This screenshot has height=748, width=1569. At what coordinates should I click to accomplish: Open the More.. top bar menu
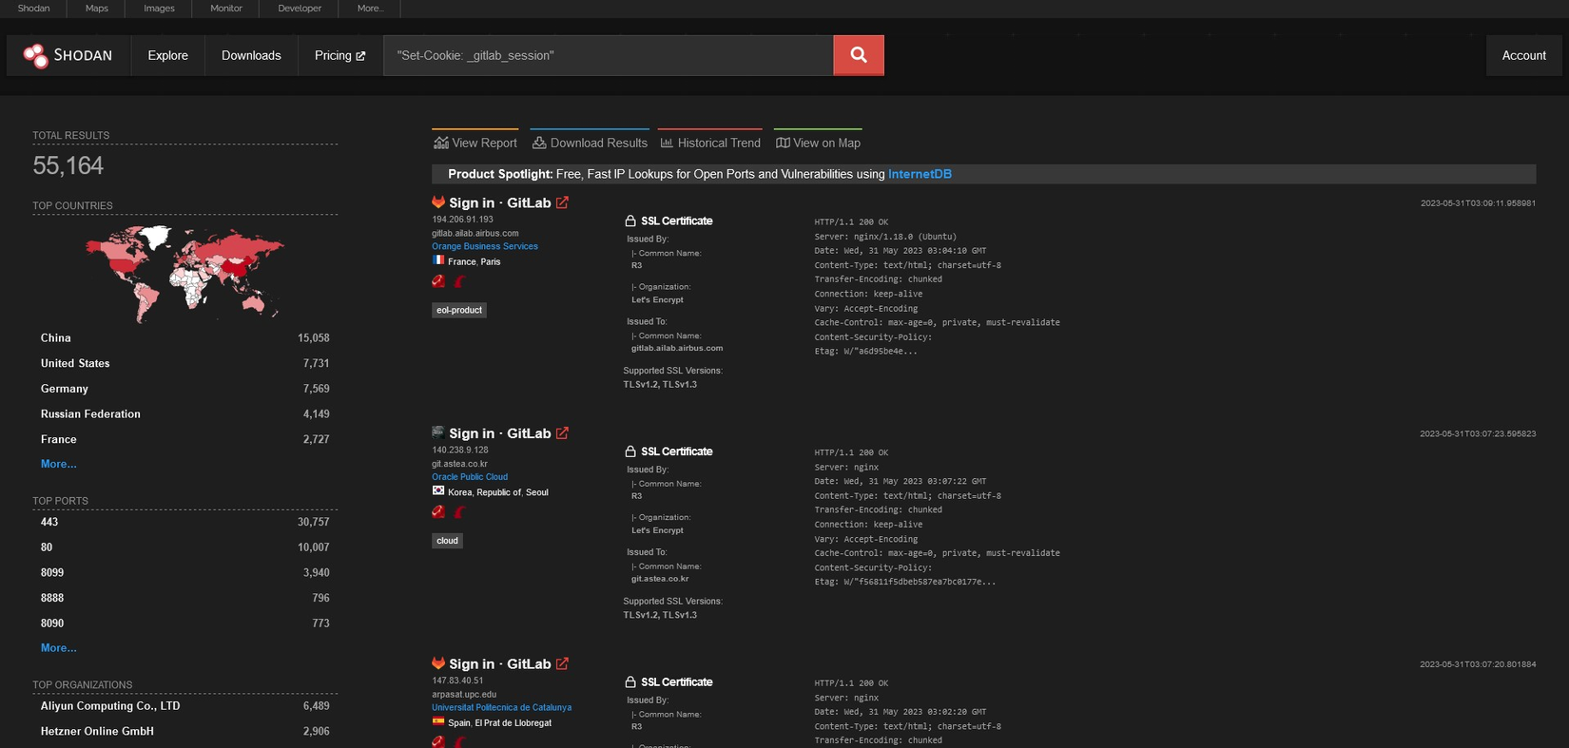point(371,9)
